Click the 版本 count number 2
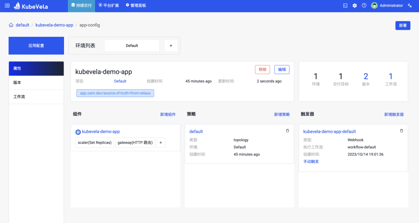The height and width of the screenshot is (223, 419). (366, 76)
